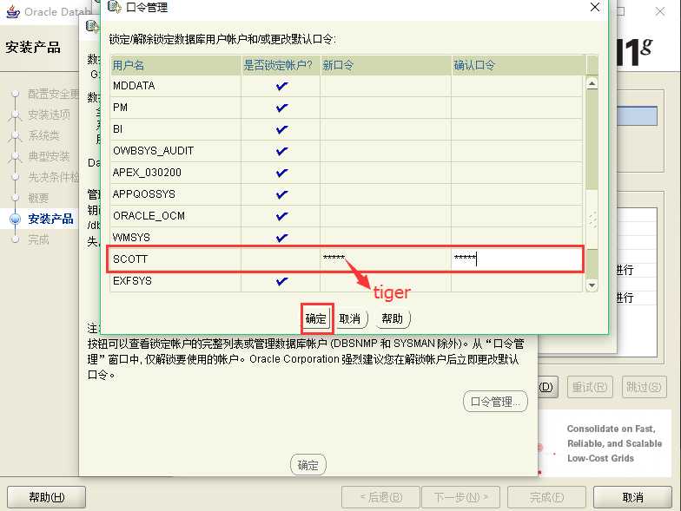Select 典型安装 step in installer sidebar
The height and width of the screenshot is (511, 681).
point(49,156)
